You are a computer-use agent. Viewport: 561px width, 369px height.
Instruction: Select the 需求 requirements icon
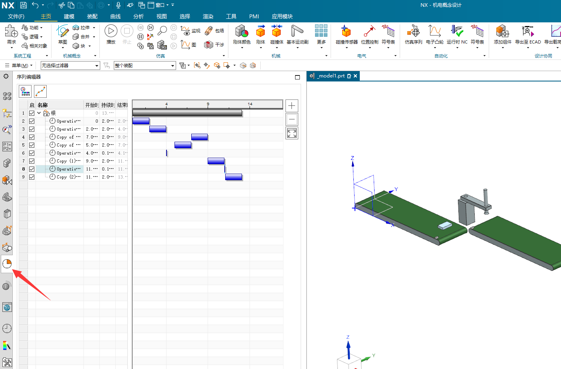[x=11, y=31]
